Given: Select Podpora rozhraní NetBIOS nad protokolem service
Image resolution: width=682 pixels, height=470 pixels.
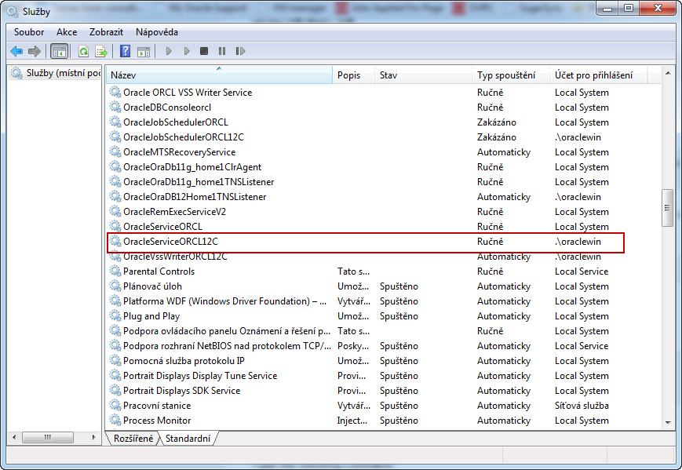Looking at the screenshot, I should tap(227, 346).
